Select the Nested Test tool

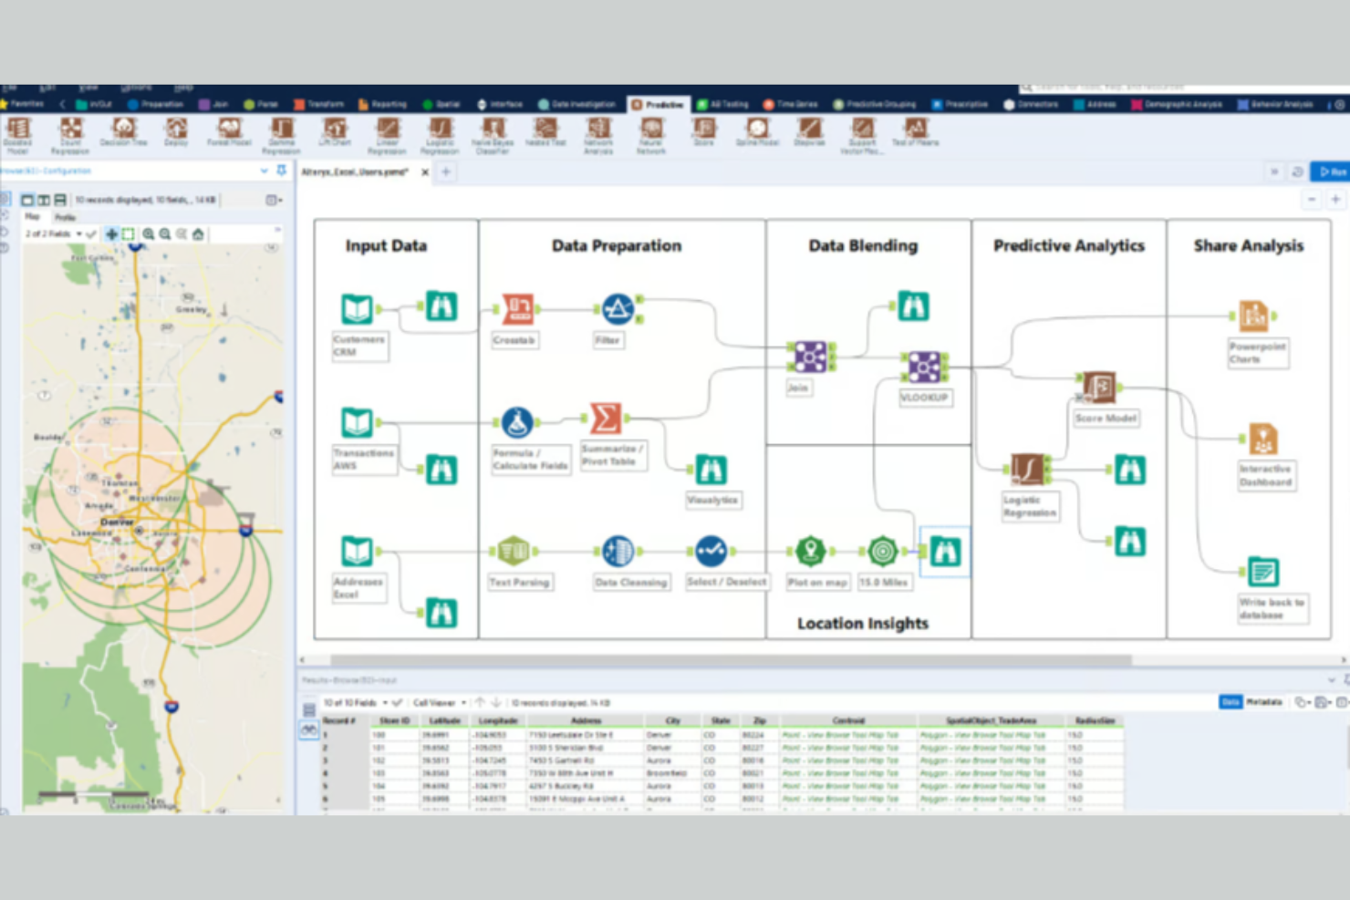pyautogui.click(x=545, y=132)
